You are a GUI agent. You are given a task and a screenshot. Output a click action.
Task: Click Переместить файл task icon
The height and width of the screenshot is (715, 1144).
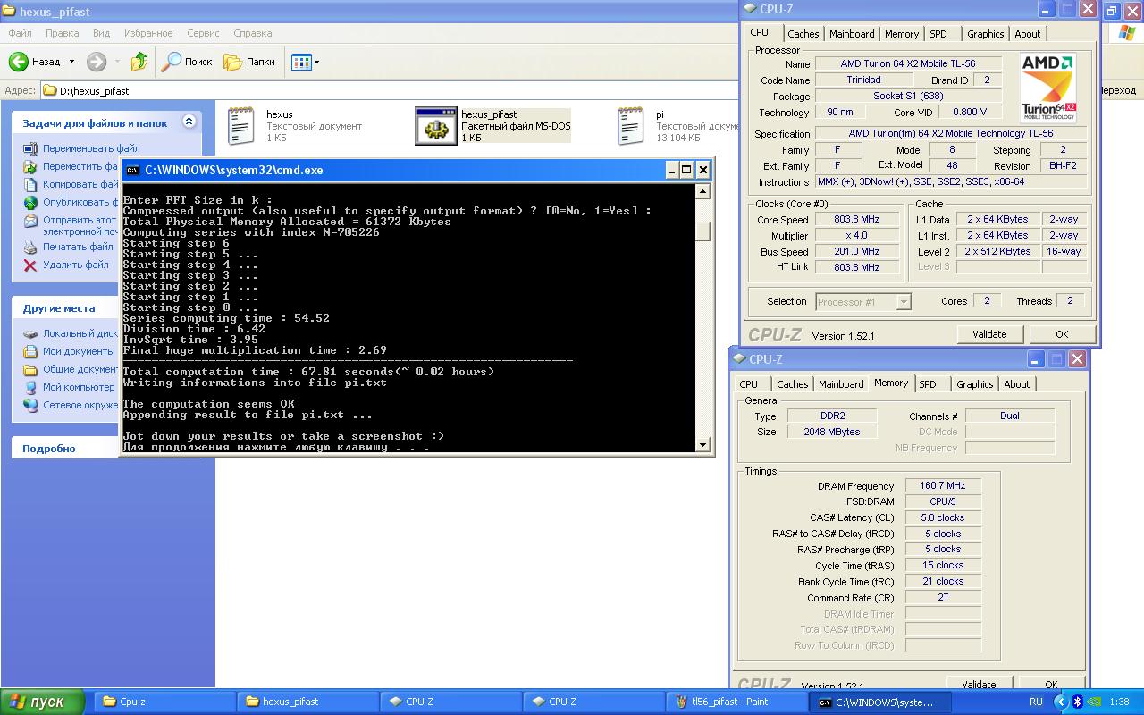pos(30,166)
